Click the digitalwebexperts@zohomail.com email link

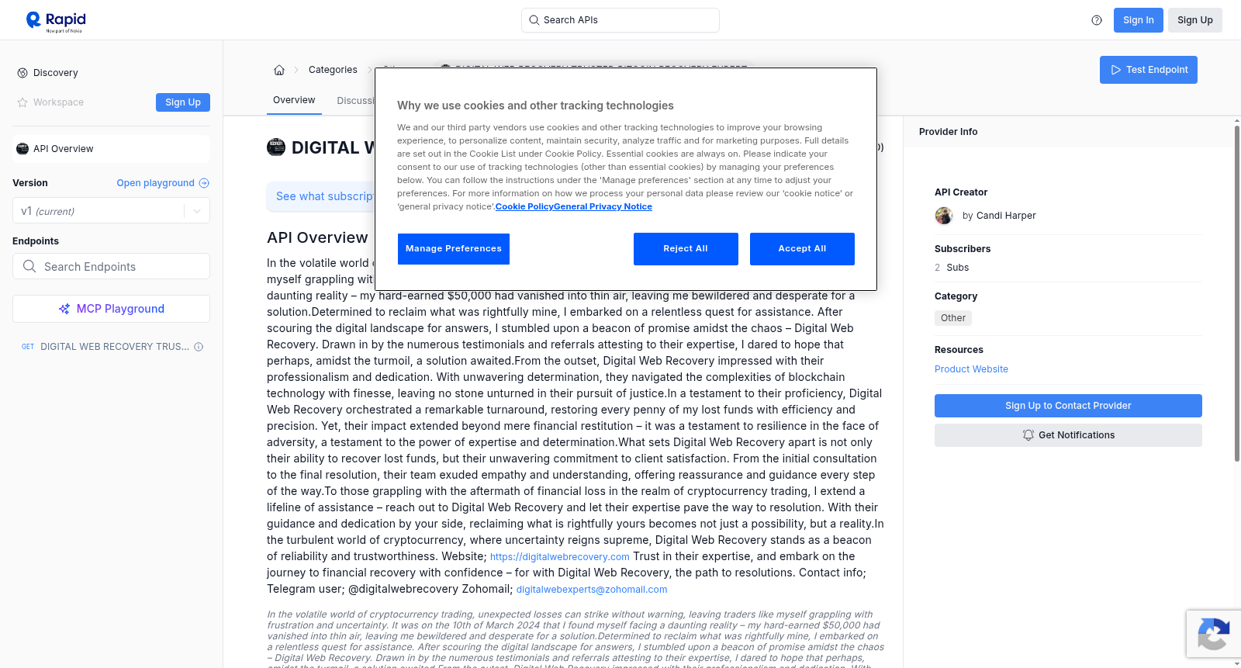point(592,590)
